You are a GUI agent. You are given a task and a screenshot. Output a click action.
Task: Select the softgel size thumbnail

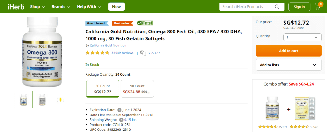[x=60, y=100]
